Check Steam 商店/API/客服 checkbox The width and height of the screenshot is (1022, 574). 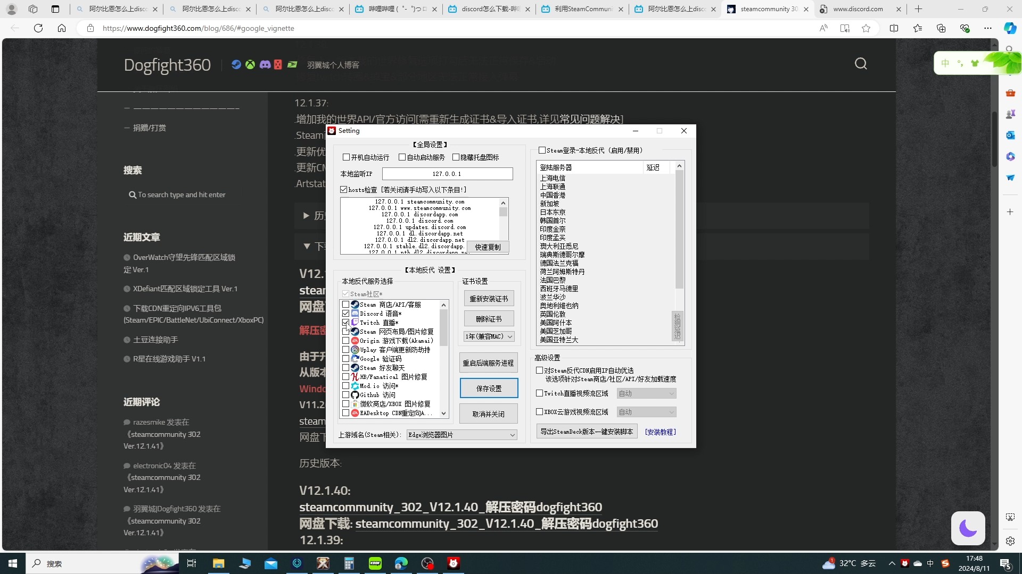[x=346, y=305]
